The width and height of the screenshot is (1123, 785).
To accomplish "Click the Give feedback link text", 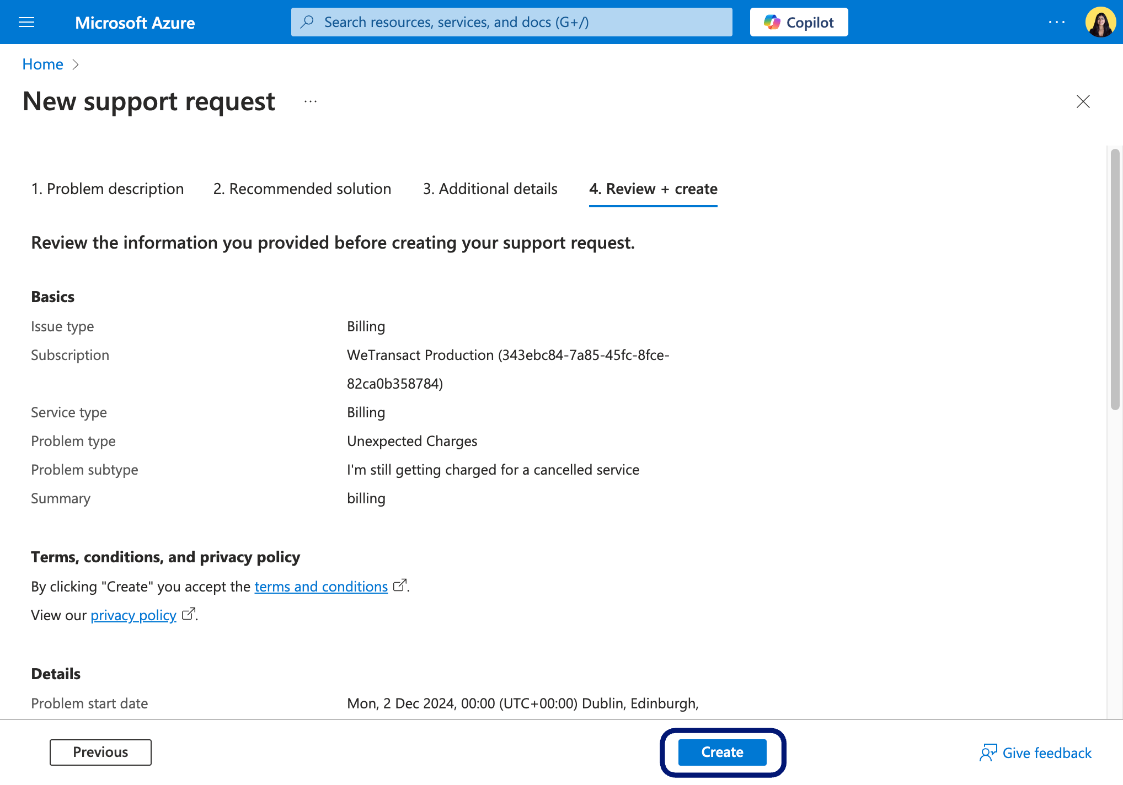I will 1047,753.
